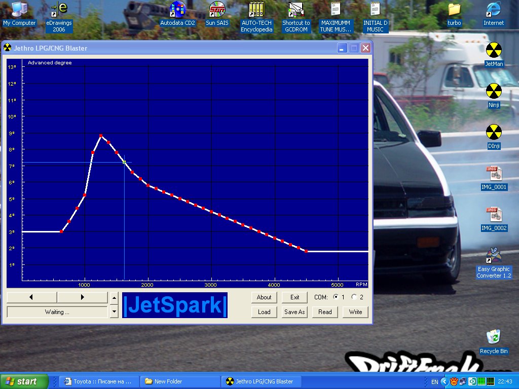
Task: Open the Windows start menu
Action: (x=24, y=381)
